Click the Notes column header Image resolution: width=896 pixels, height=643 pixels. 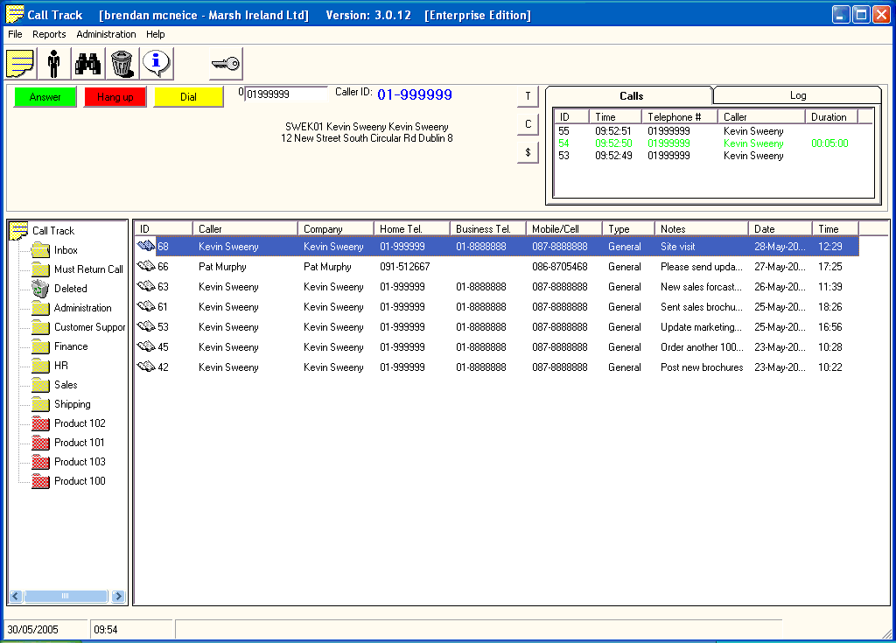tap(701, 228)
